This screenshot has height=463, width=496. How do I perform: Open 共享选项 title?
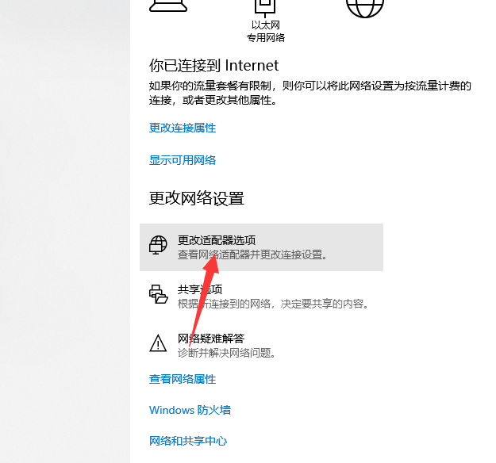[200, 289]
